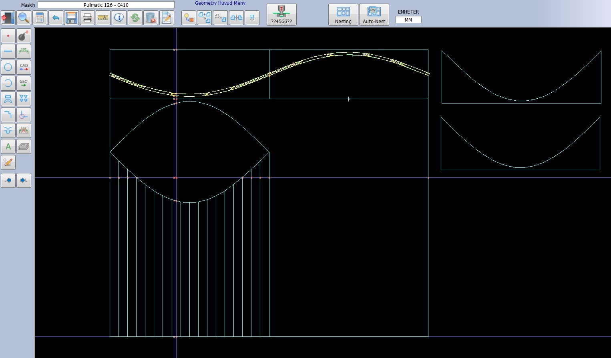Screen dimensions: 611x358
Task: Open the notes pencil-and-paper icon
Action: point(167,18)
